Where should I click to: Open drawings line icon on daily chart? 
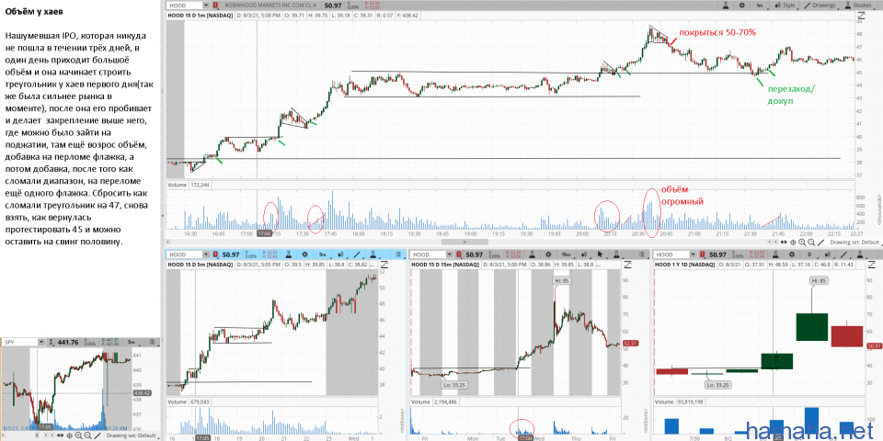pos(843,254)
